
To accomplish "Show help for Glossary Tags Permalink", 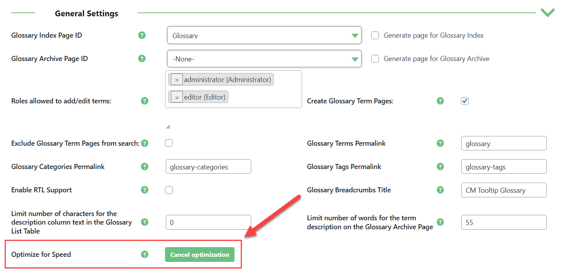I will click(x=440, y=167).
